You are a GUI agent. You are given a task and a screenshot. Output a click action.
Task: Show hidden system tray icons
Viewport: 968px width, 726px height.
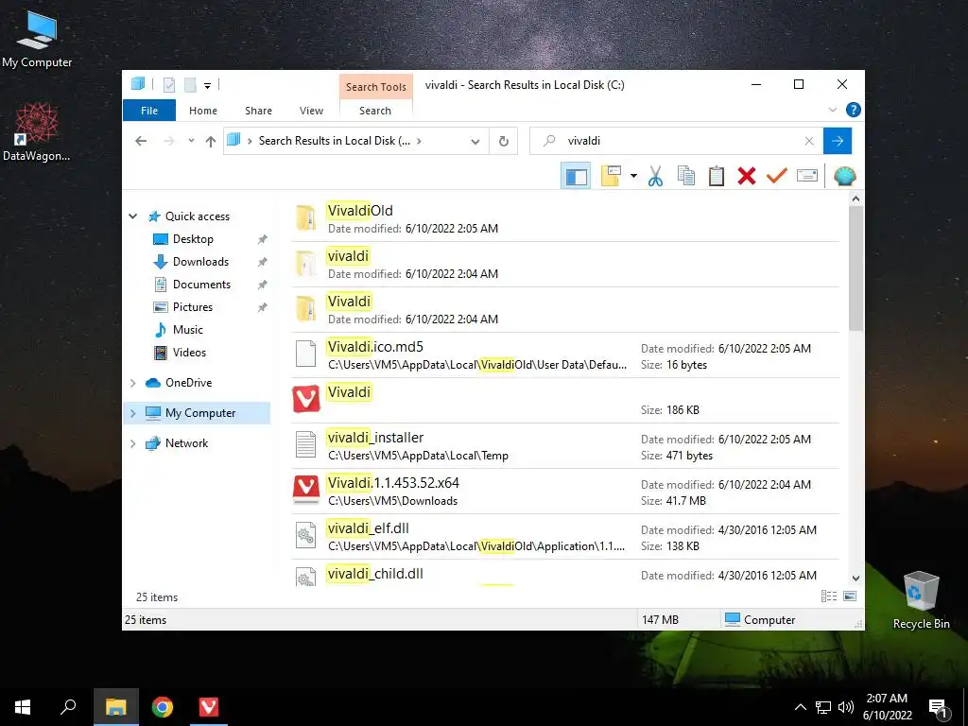(800, 707)
